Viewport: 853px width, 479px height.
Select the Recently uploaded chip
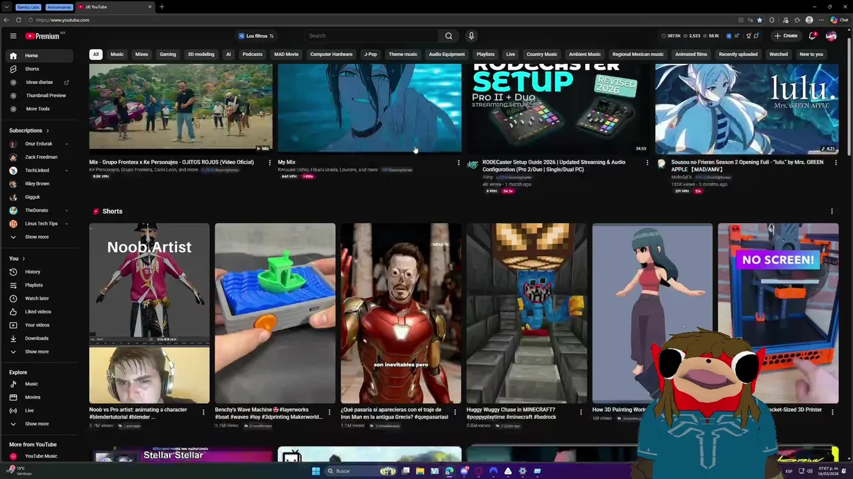[738, 55]
